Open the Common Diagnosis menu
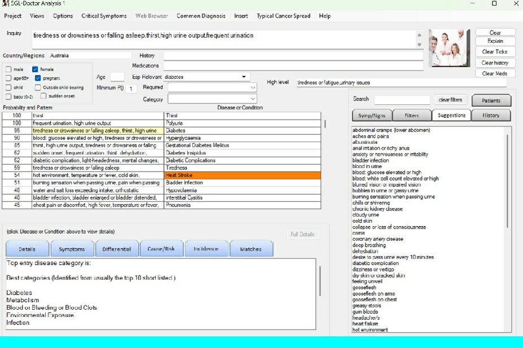The width and height of the screenshot is (523, 348). point(201,16)
